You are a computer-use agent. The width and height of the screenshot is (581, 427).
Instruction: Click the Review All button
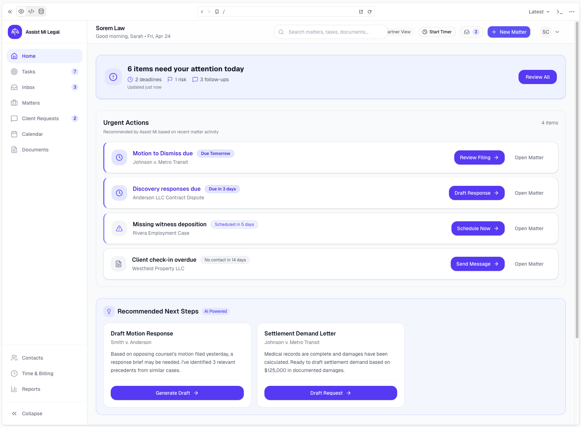tap(537, 77)
